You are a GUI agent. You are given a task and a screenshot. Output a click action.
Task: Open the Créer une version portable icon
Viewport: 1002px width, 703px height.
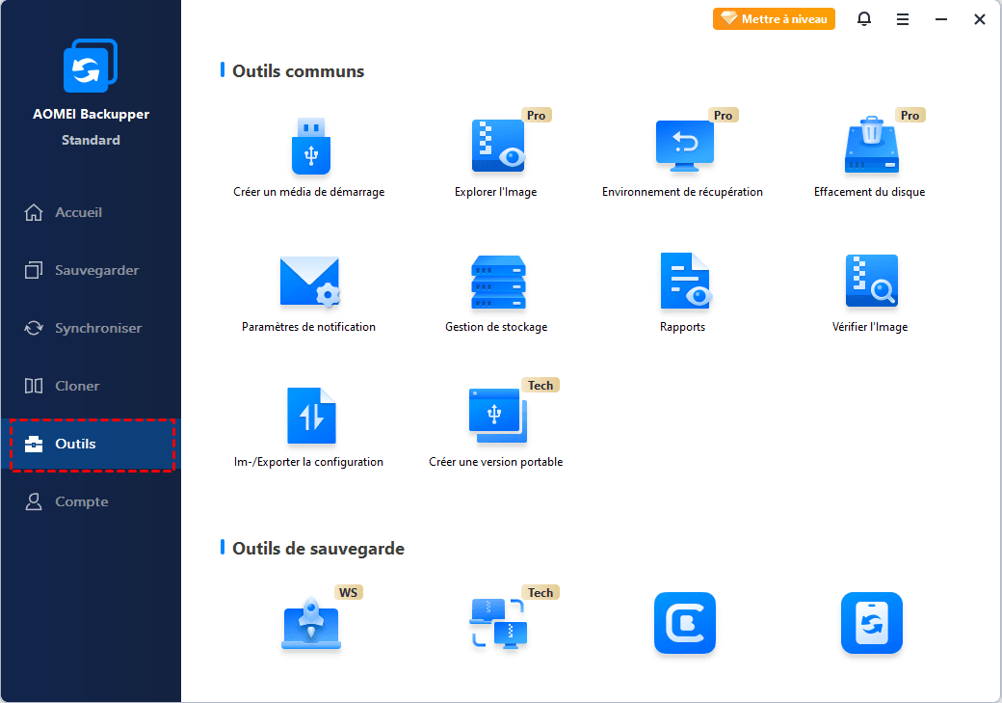pyautogui.click(x=498, y=416)
